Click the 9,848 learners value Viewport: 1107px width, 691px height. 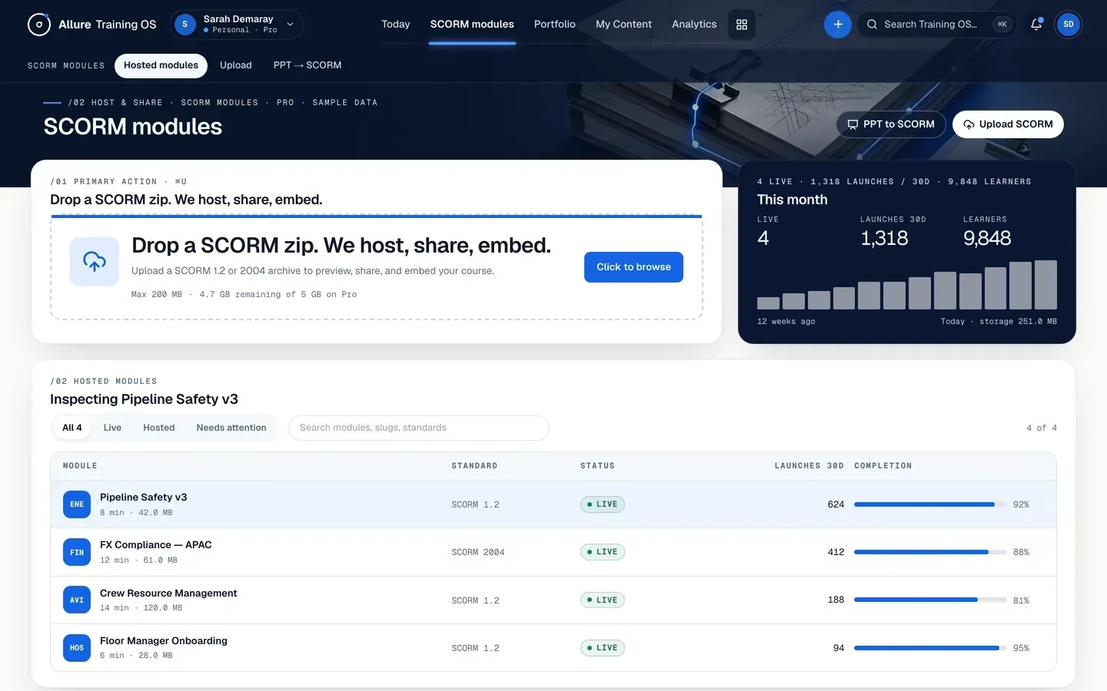tap(987, 238)
